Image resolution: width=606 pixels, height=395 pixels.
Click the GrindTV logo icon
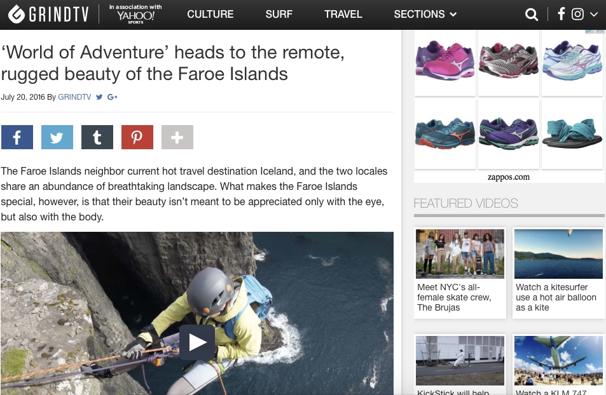17,14
